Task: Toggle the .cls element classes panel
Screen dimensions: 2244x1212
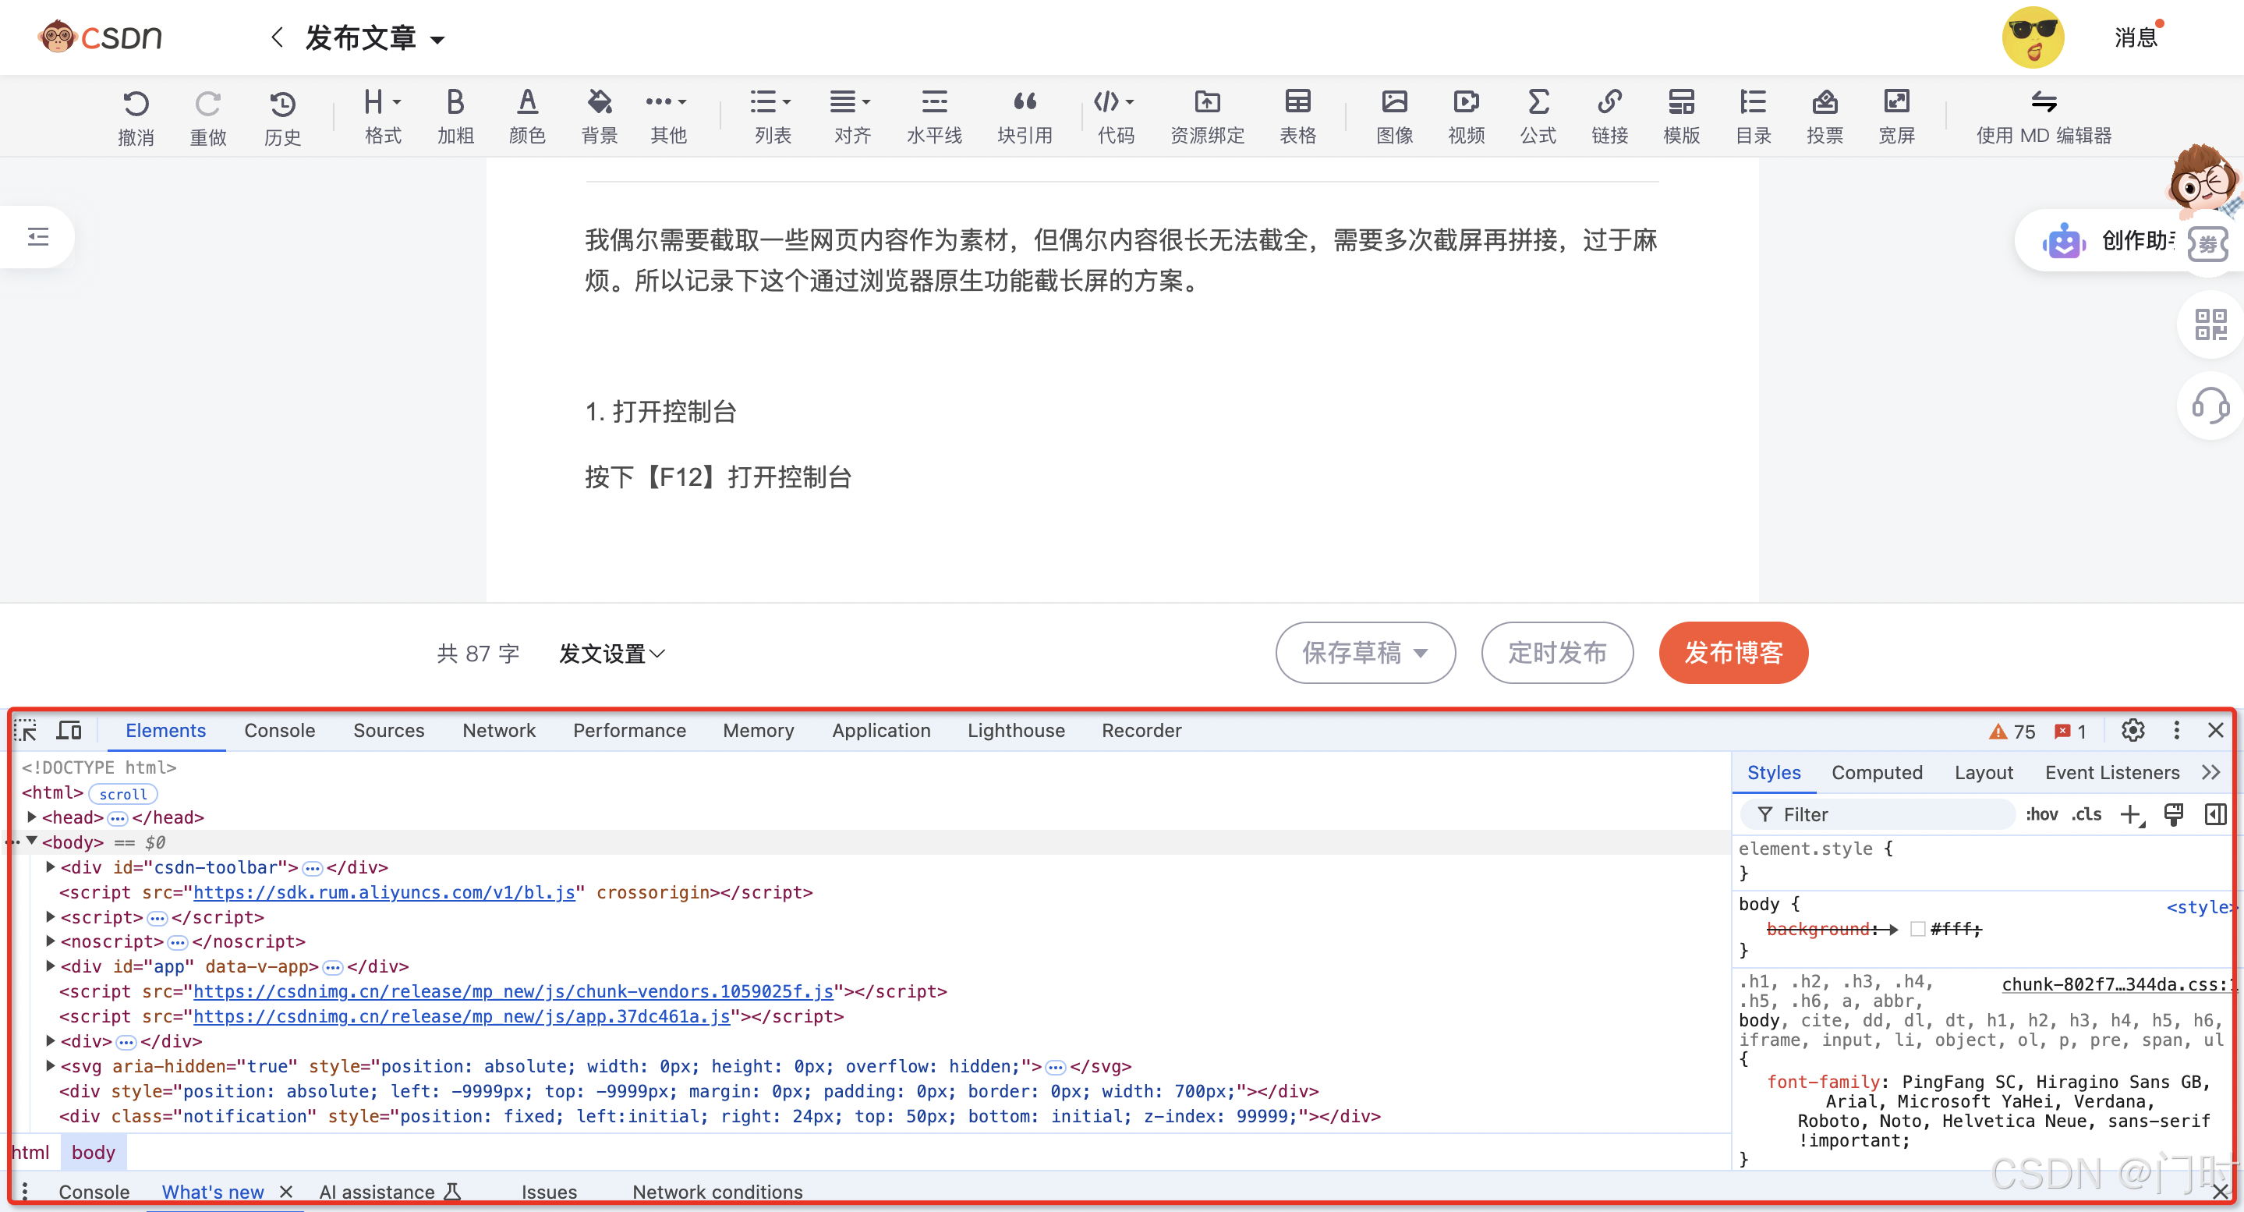Action: click(x=2086, y=813)
